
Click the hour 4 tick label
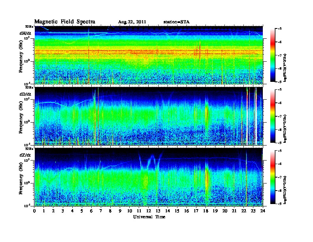tap(72, 211)
